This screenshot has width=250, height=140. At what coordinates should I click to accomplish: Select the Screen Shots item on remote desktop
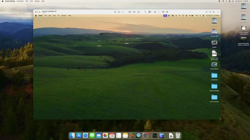[214, 65]
